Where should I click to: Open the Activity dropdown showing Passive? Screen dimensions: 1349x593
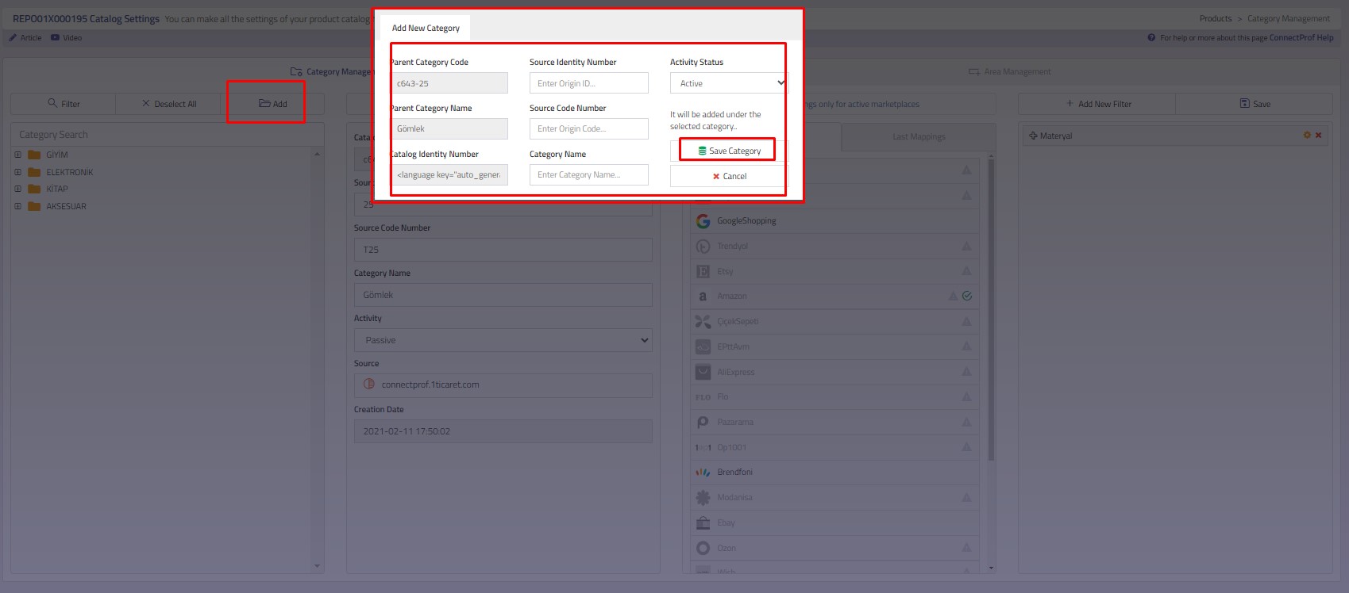[x=503, y=340]
